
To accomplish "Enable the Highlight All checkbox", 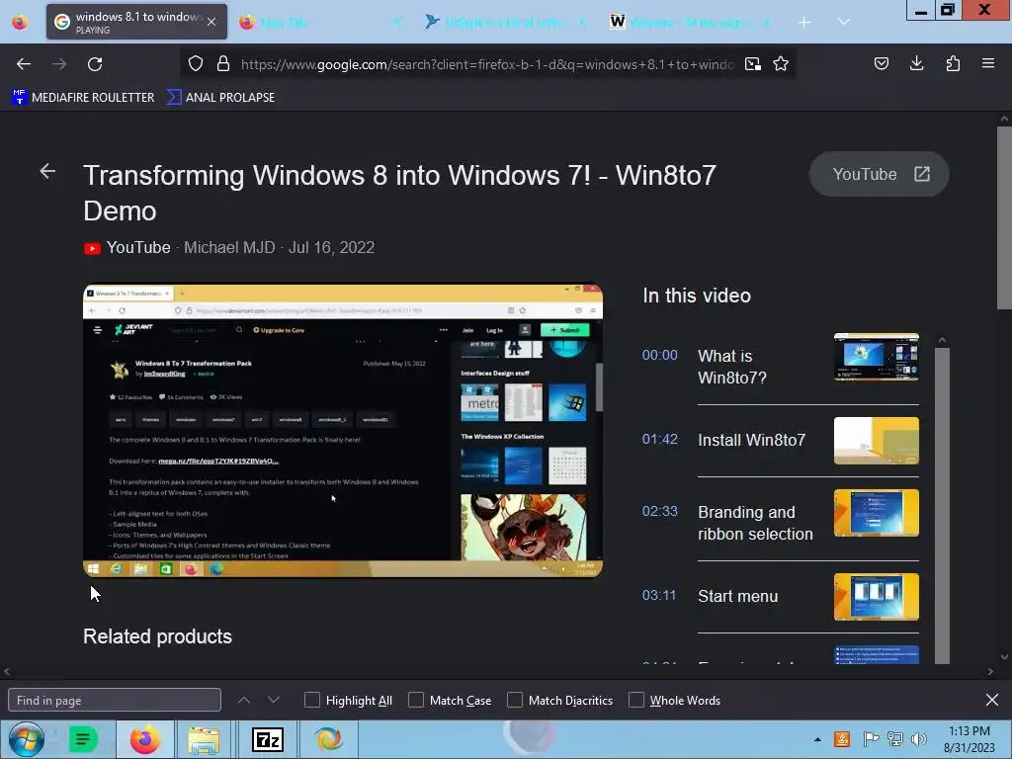I will tap(311, 701).
